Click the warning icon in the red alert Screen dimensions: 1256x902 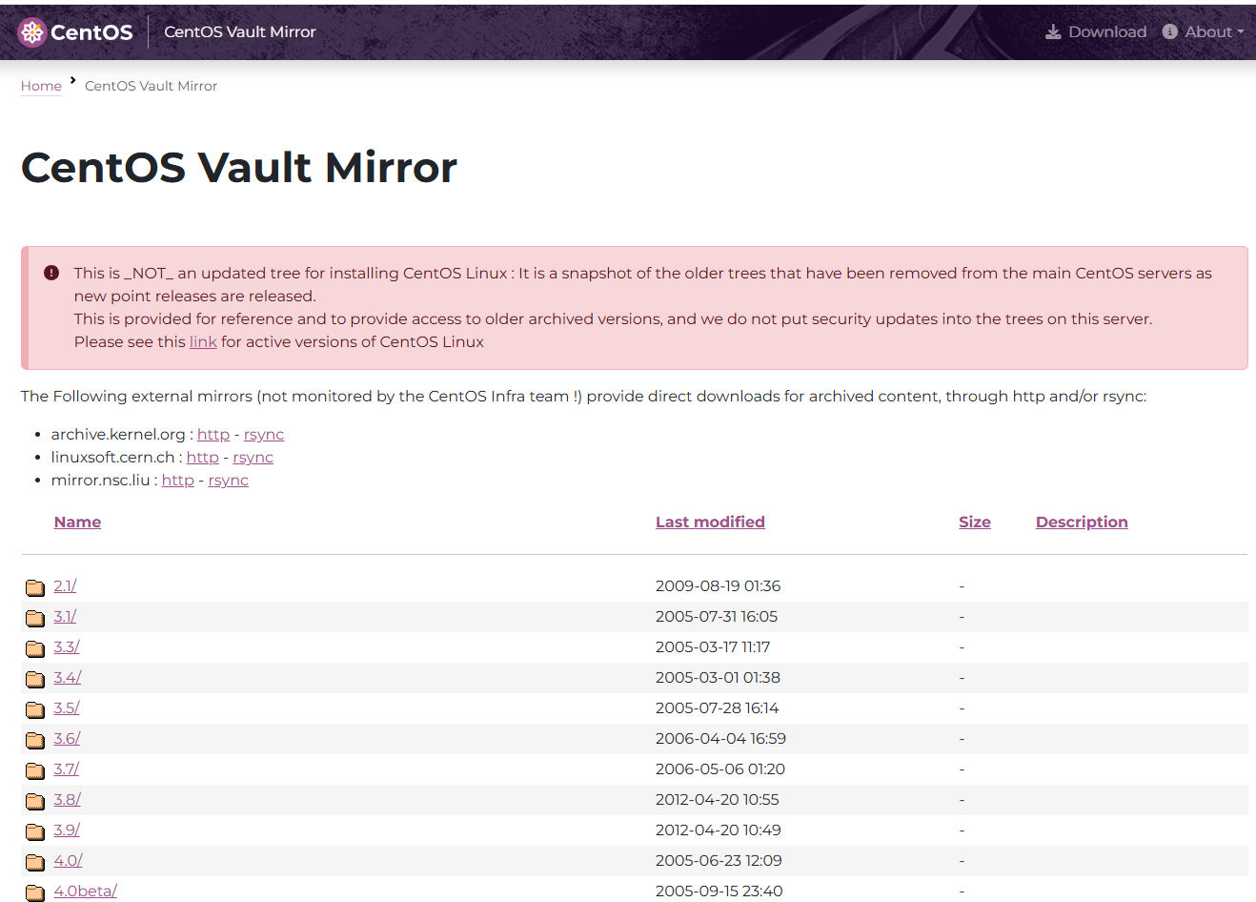[51, 273]
